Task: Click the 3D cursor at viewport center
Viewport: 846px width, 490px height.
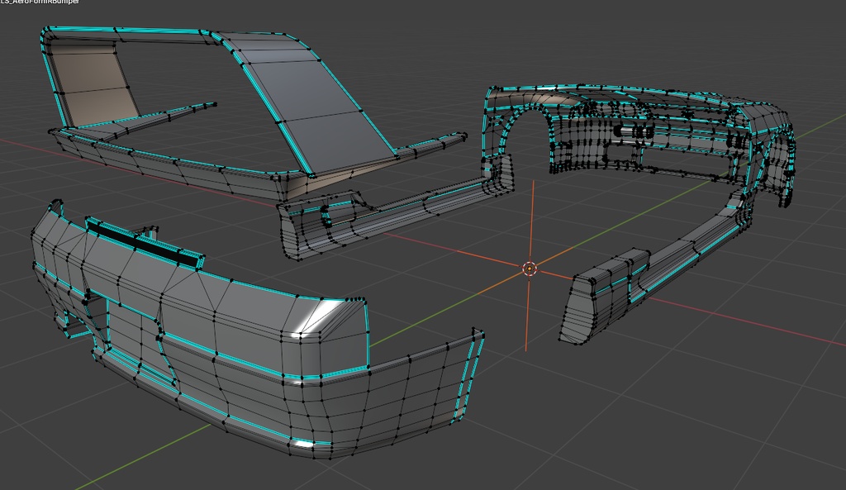Action: coord(529,269)
